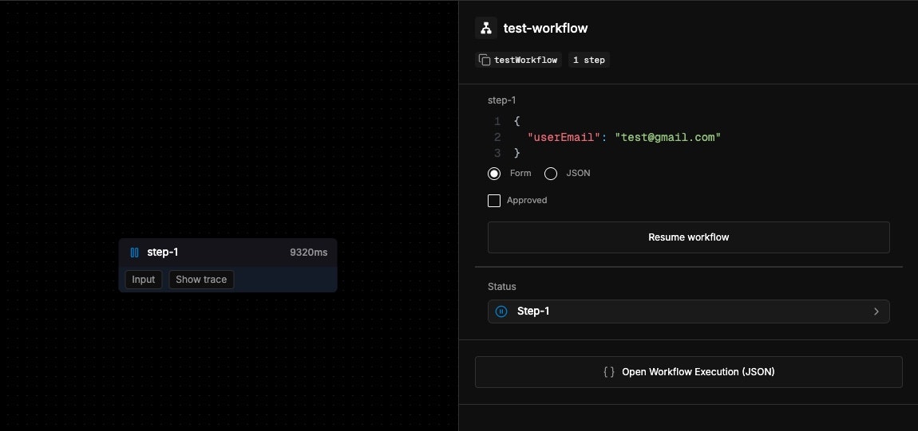Expand the Step-1 status row chevron

coord(876,311)
